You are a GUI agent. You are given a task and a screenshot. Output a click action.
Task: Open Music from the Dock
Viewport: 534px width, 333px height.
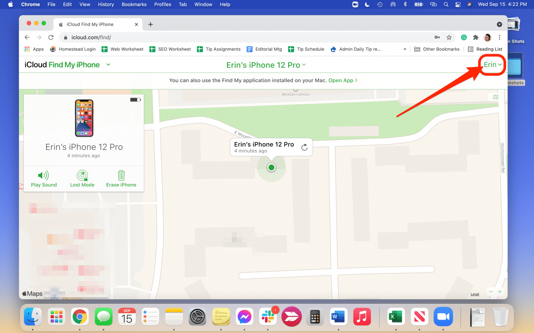tap(362, 317)
